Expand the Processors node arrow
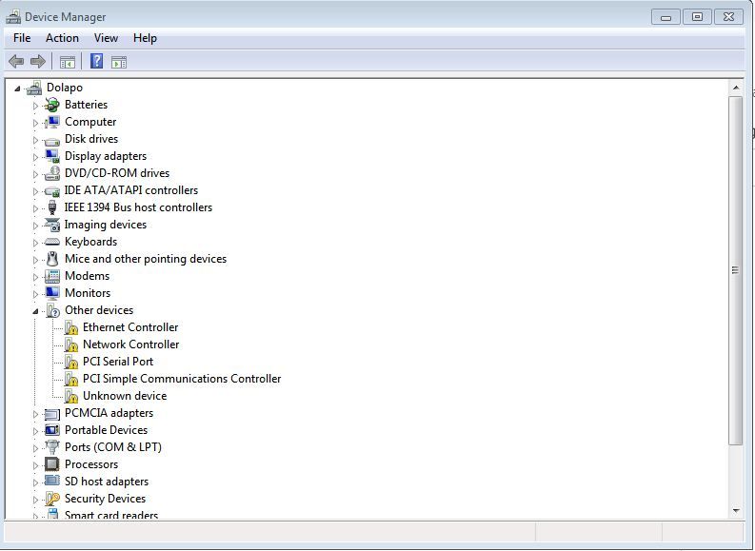755x551 pixels. point(35,465)
